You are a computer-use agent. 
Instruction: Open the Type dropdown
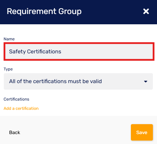coord(78,81)
